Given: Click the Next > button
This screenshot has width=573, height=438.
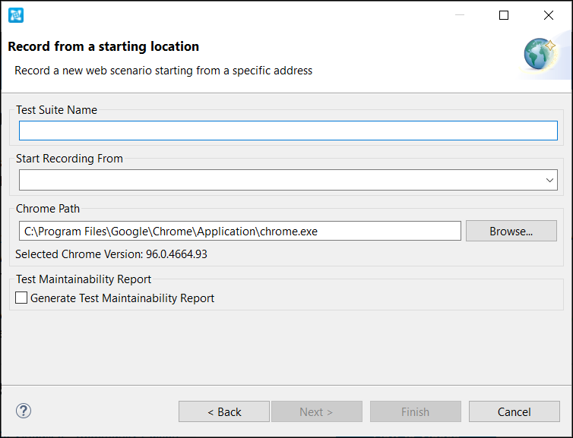Looking at the screenshot, I should tap(316, 411).
